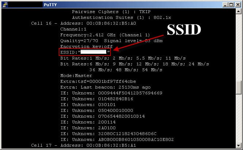Click the scrollbar up arrow
This screenshot has height=150, width=243.
(239, 12)
